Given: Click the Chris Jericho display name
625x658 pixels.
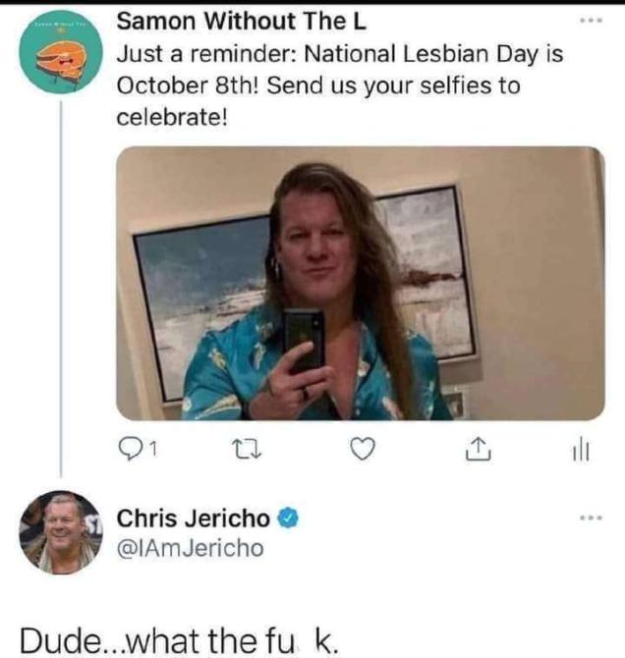Looking at the screenshot, I should 195,518.
